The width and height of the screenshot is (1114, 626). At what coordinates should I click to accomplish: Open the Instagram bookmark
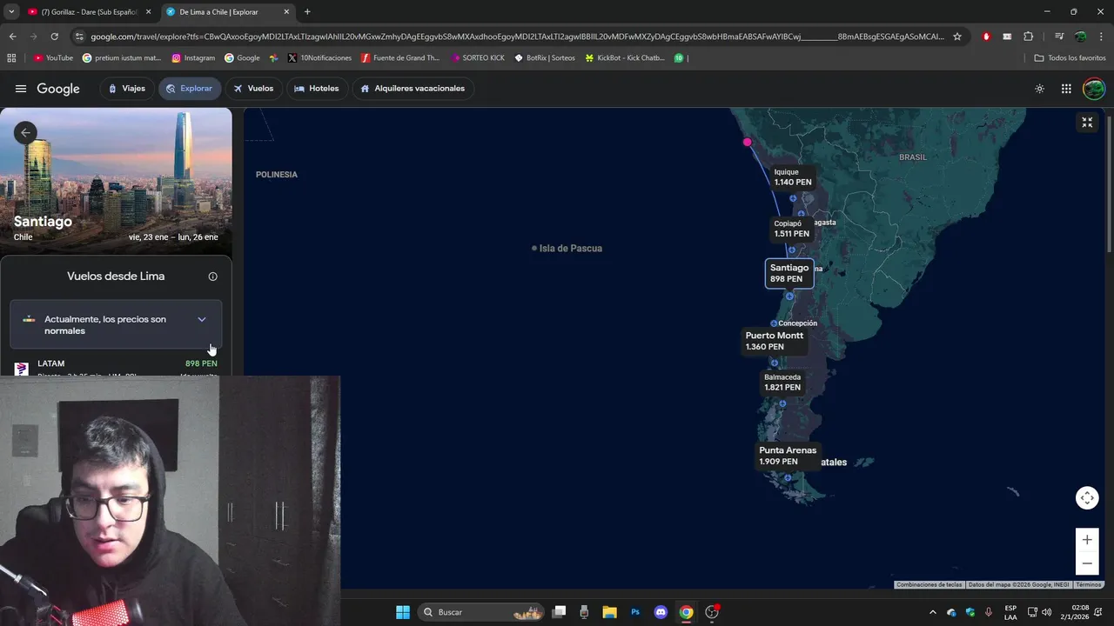[x=193, y=58]
